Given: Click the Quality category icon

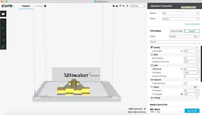Looking at the screenshot, I should 152,48.
